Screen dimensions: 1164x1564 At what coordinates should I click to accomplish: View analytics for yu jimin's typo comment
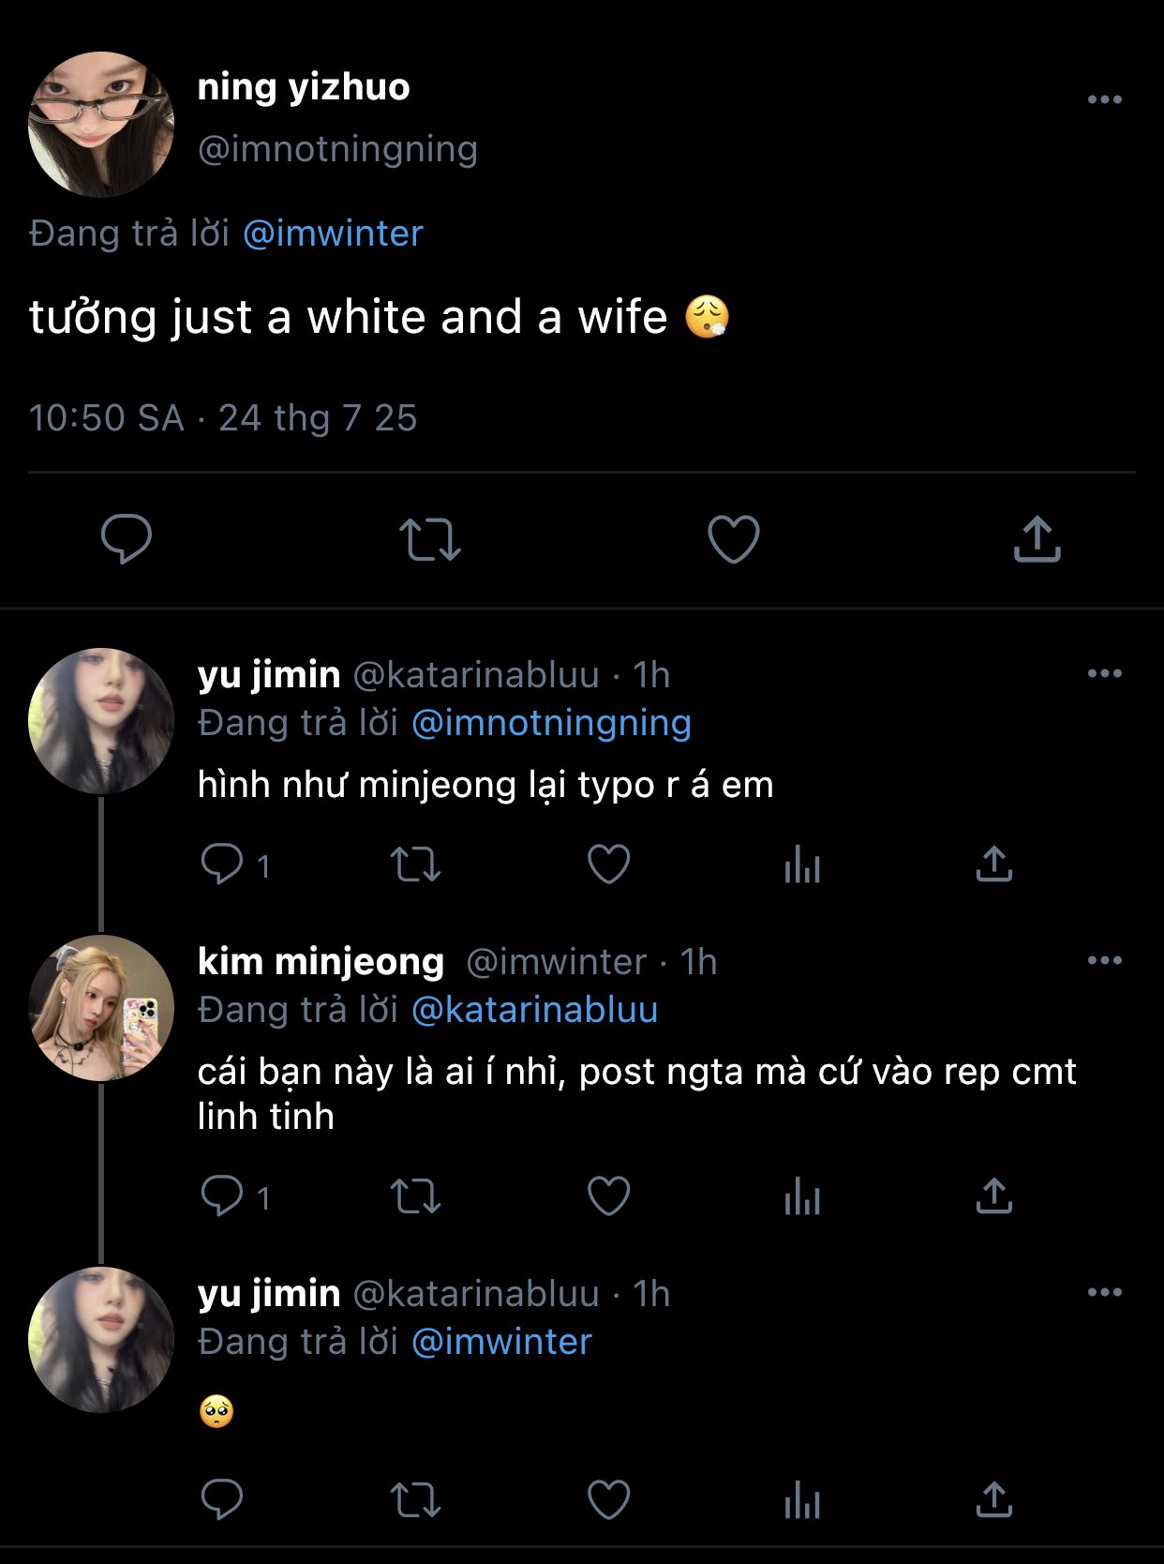(802, 865)
